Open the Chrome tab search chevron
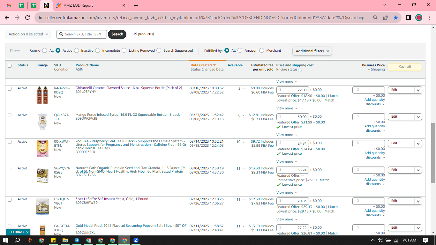436x245 pixels. pos(385,5)
